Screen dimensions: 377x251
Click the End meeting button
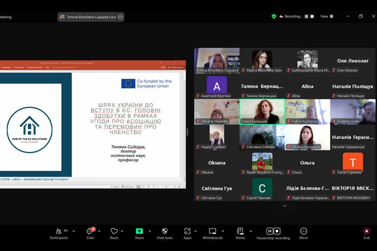[367, 233]
